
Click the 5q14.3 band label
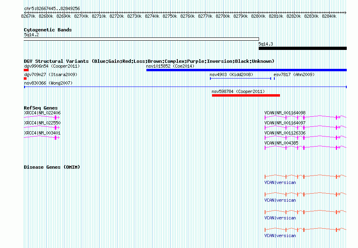coord(265,44)
